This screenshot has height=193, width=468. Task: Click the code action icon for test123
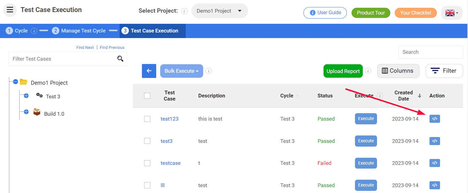pos(435,119)
